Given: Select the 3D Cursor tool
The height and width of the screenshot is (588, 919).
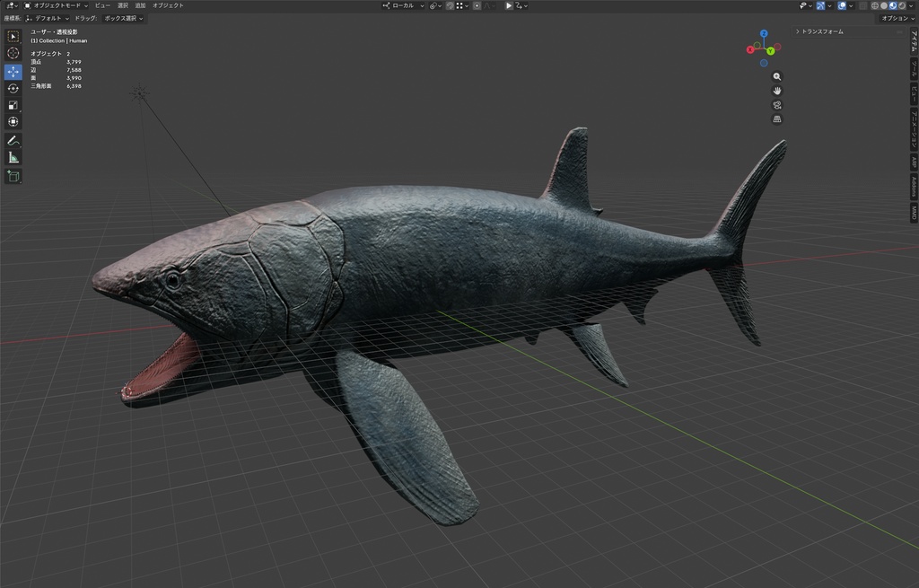Looking at the screenshot, I should [x=13, y=53].
